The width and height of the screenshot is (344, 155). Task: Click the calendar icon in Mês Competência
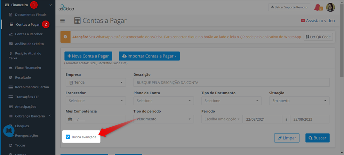click(70, 119)
